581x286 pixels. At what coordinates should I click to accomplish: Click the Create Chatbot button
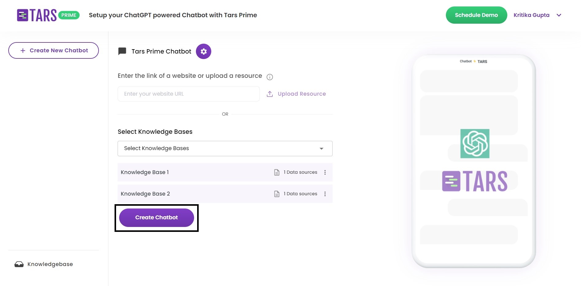[x=156, y=217]
